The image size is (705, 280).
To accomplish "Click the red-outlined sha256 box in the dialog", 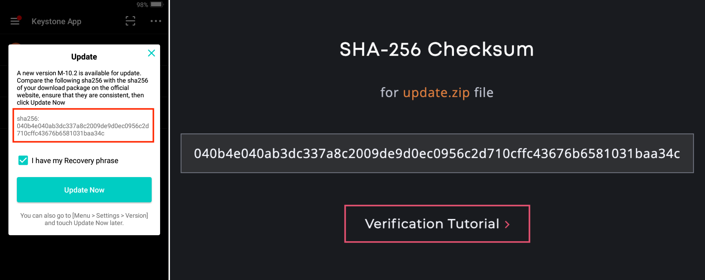I will click(x=84, y=126).
